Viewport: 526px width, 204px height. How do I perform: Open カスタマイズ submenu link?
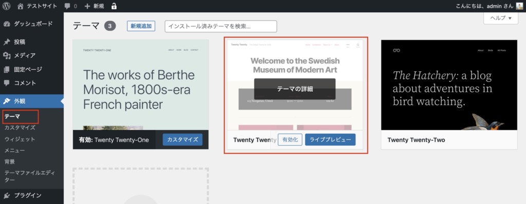coord(20,128)
